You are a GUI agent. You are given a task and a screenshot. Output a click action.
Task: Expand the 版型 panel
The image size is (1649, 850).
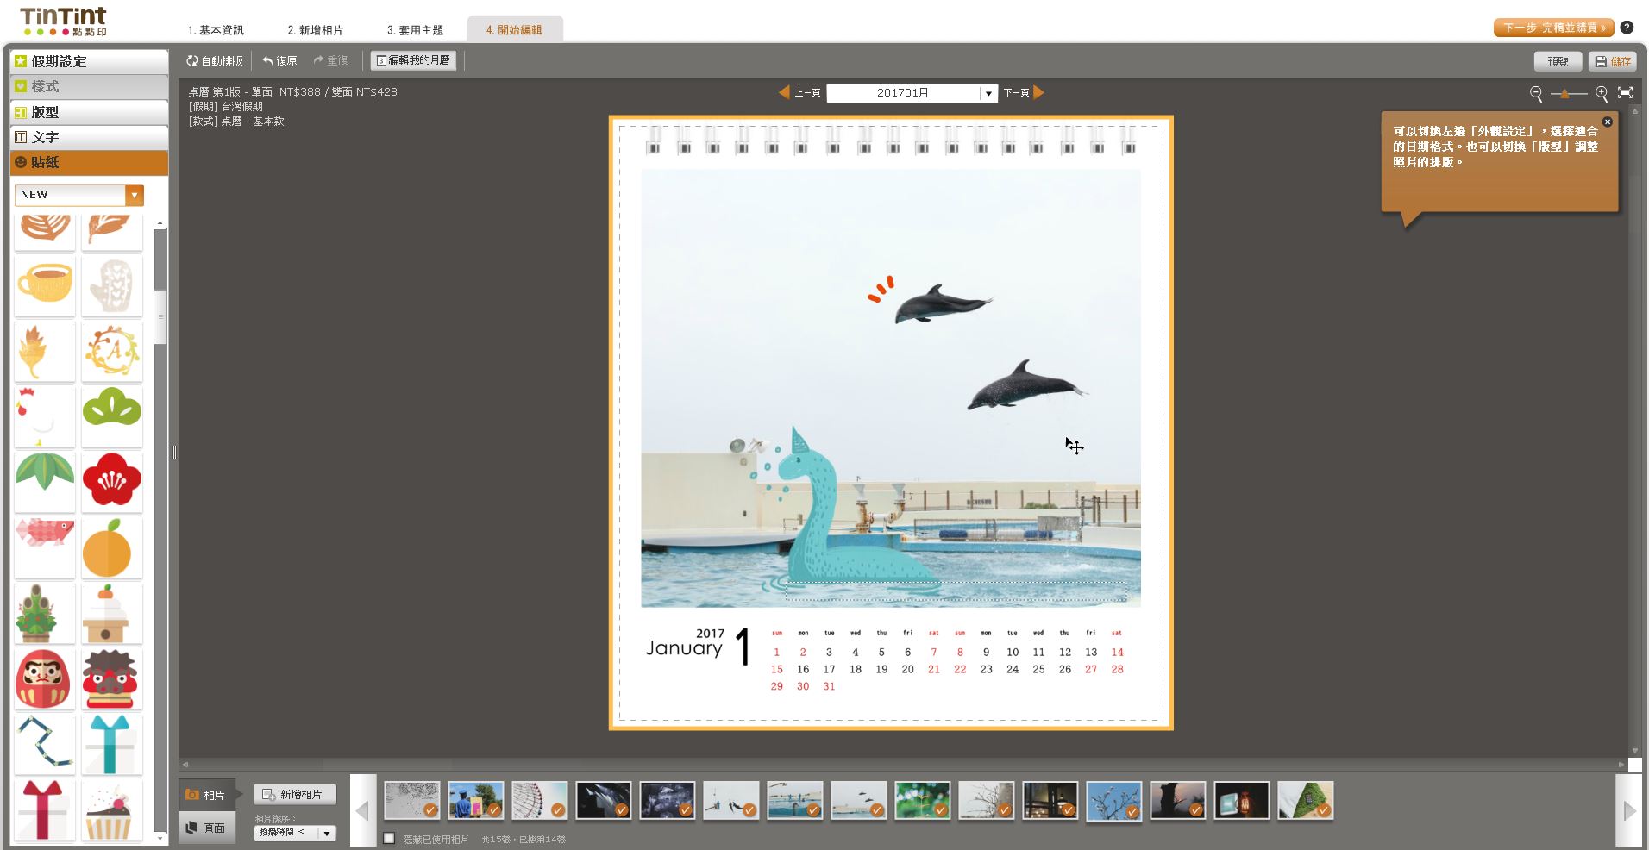tap(89, 112)
